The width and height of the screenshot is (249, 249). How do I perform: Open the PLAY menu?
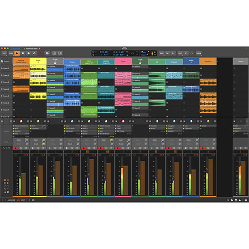pos(11,53)
